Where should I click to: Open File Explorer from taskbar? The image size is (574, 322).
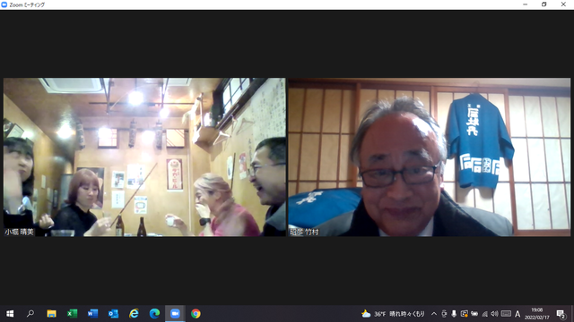[x=51, y=314]
